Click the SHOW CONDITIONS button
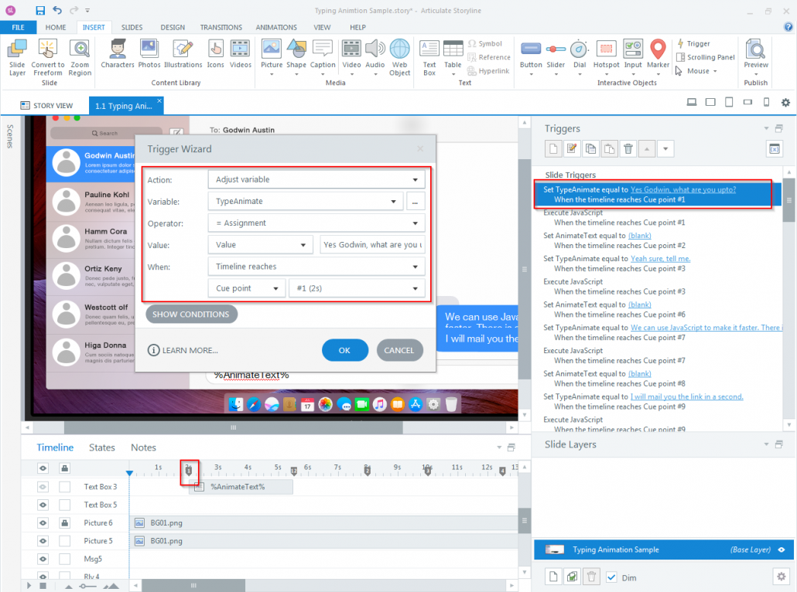Image resolution: width=797 pixels, height=592 pixels. tap(191, 315)
